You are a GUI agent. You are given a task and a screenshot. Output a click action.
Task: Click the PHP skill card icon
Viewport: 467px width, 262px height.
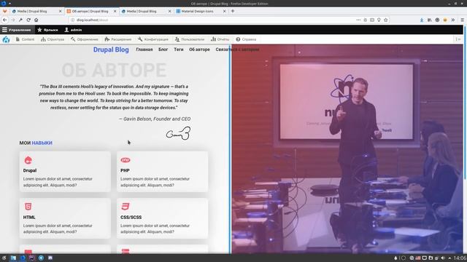click(126, 160)
